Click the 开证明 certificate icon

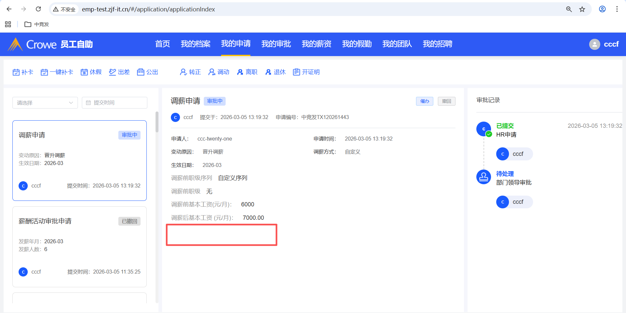[x=296, y=72]
